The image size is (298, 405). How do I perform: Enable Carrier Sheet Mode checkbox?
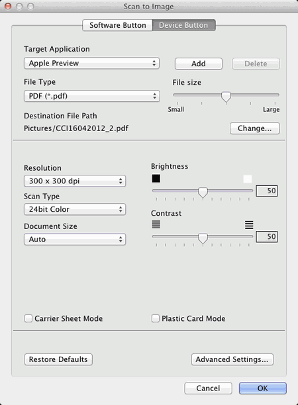point(28,318)
